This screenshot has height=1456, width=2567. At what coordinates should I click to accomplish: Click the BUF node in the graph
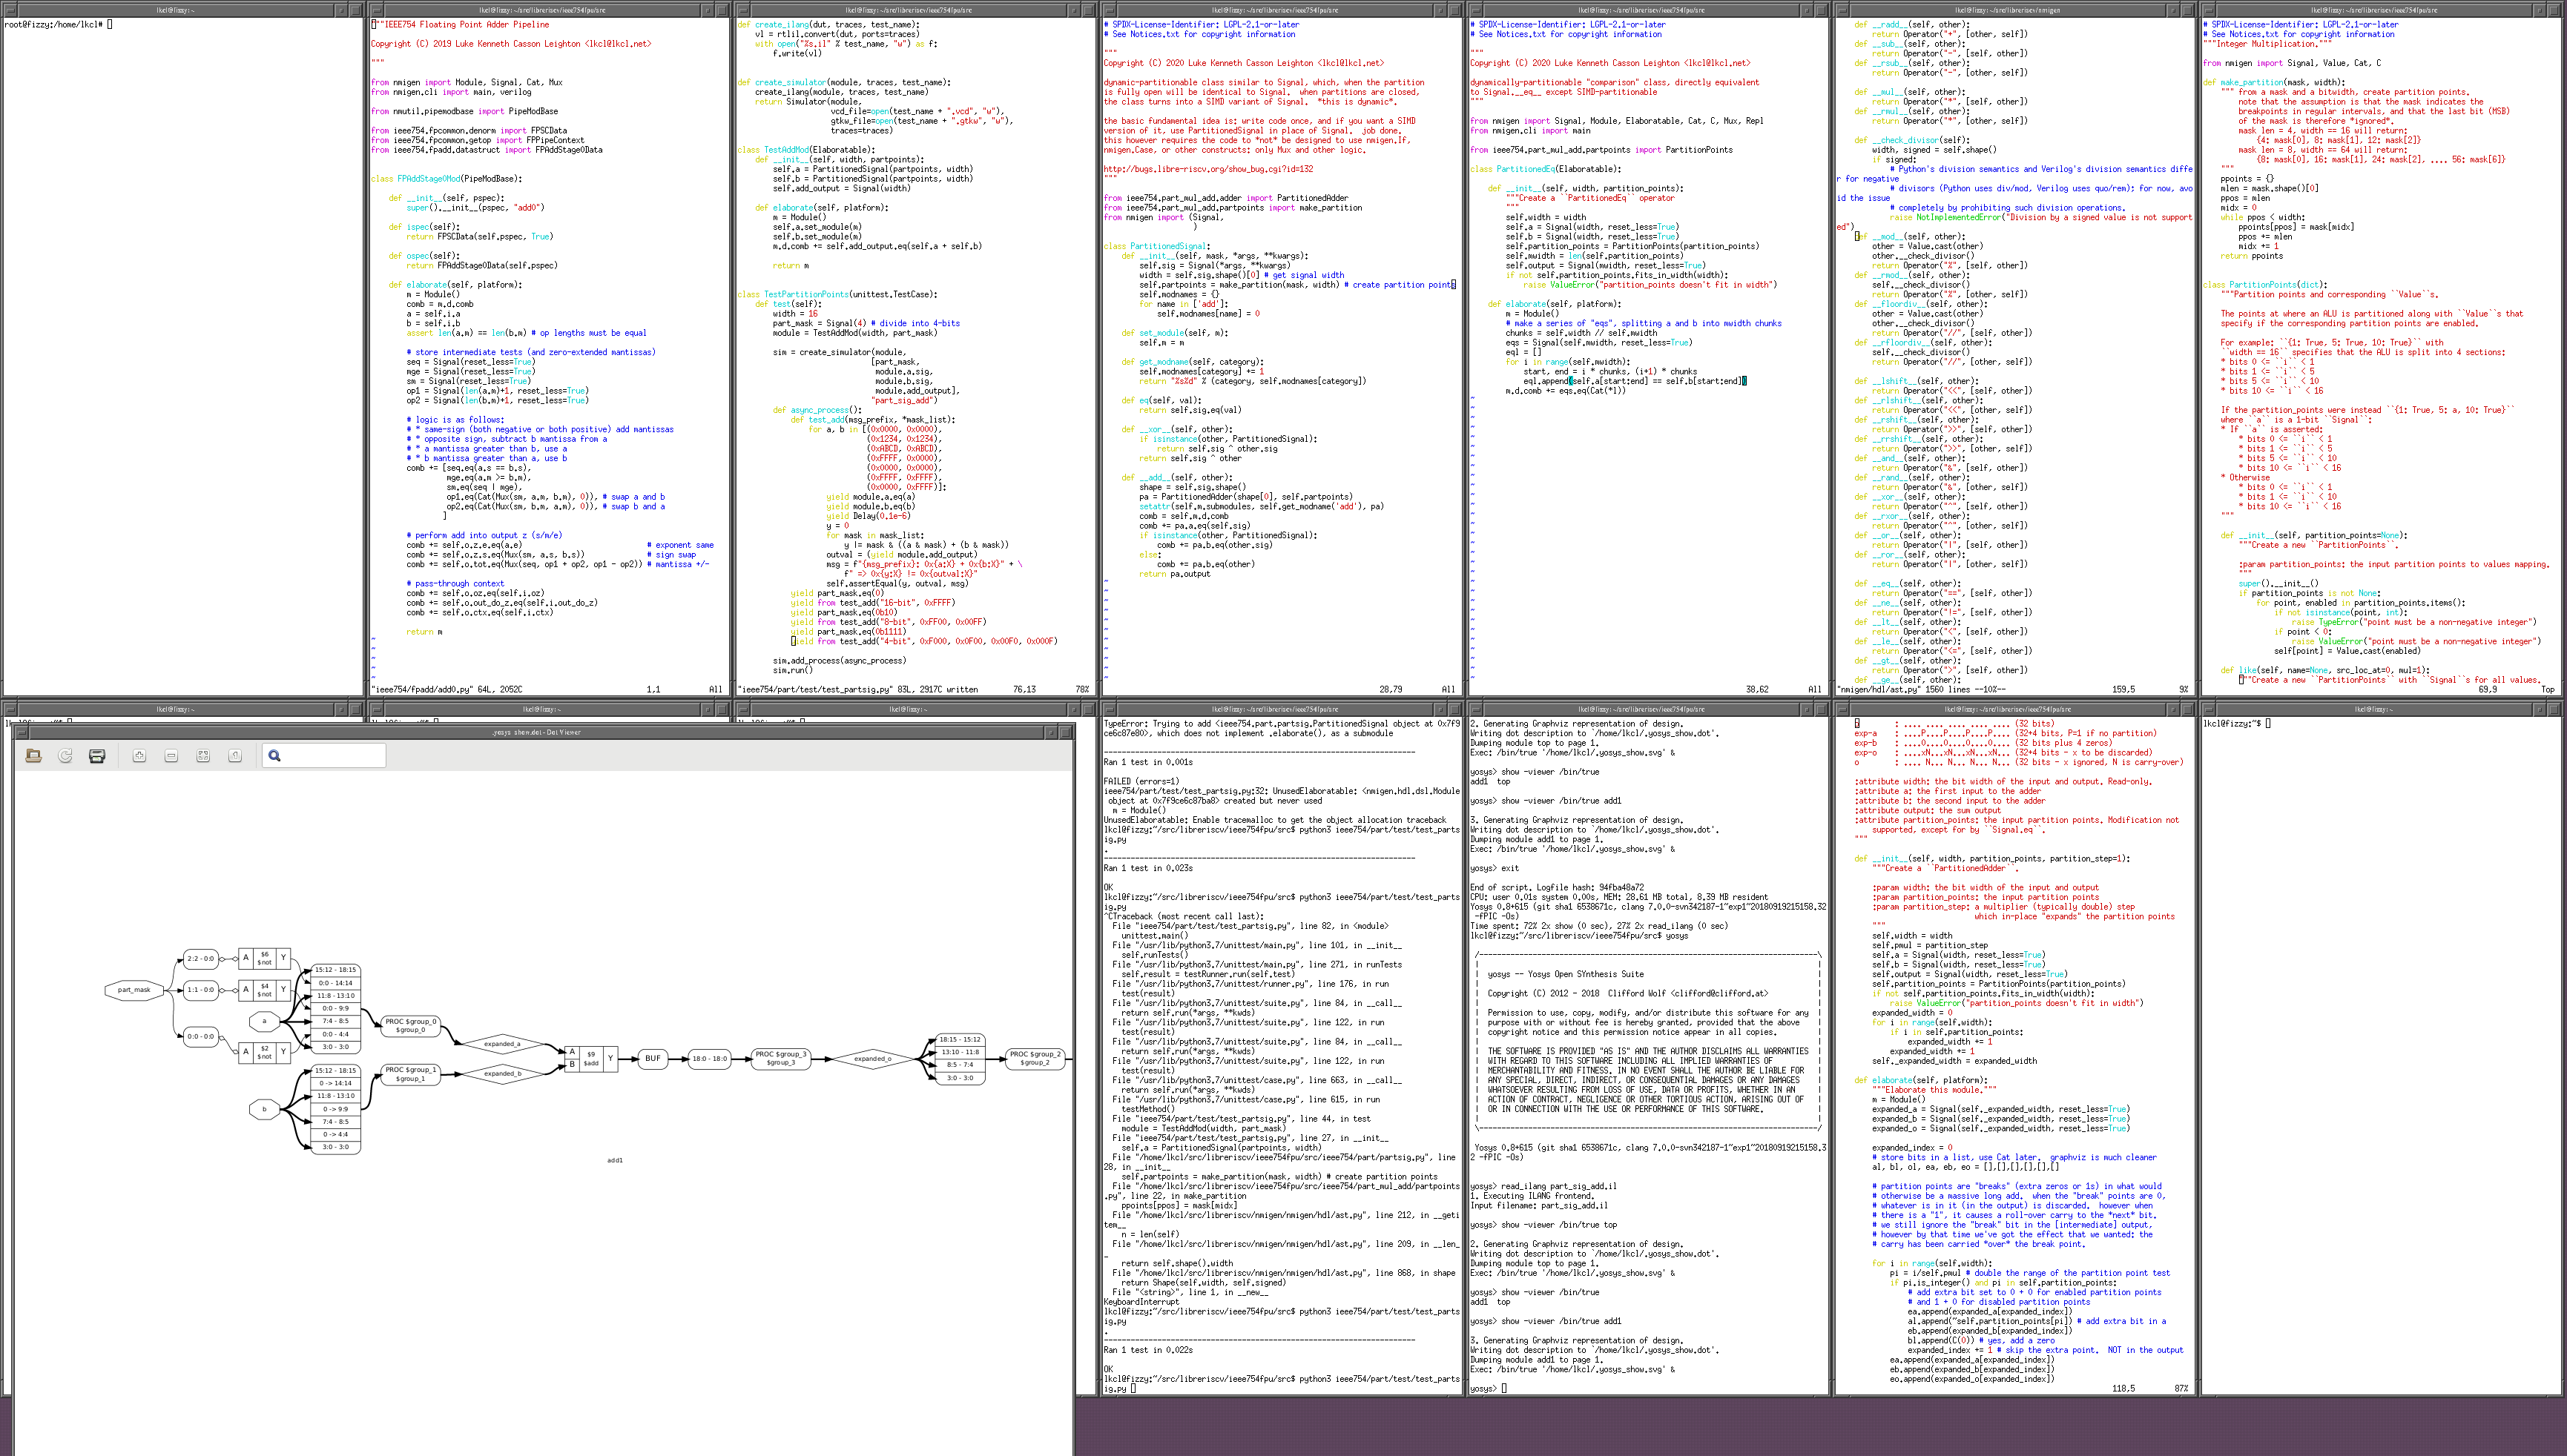pyautogui.click(x=652, y=1058)
